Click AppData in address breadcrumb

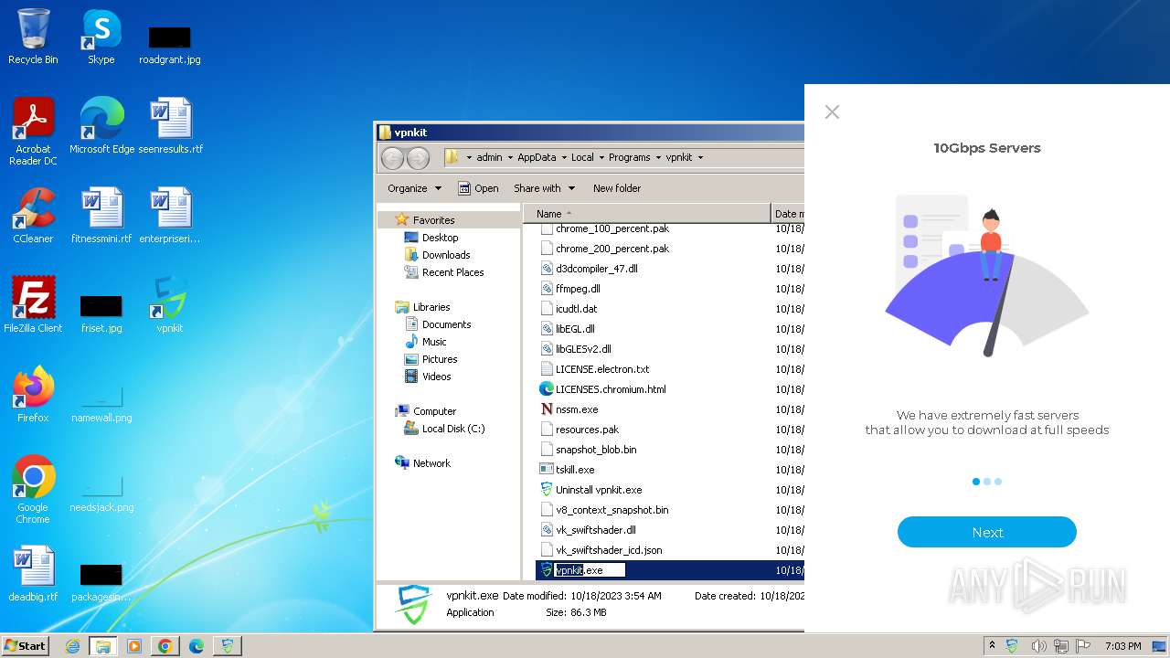(537, 157)
